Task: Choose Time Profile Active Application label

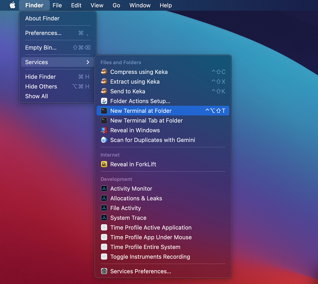Action: click(x=151, y=228)
